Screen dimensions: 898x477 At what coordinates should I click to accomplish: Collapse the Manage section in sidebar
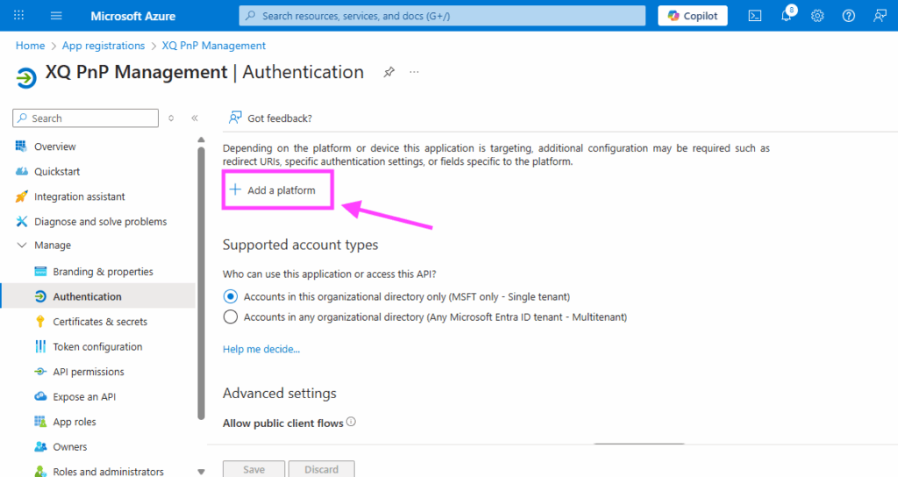click(22, 246)
